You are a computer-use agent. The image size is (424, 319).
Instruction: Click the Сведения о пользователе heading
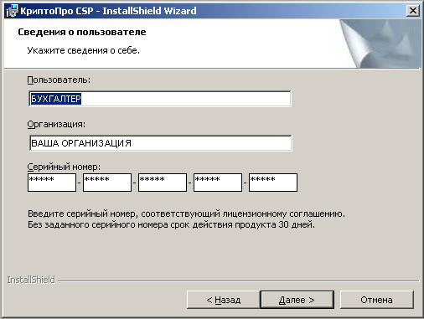[82, 32]
